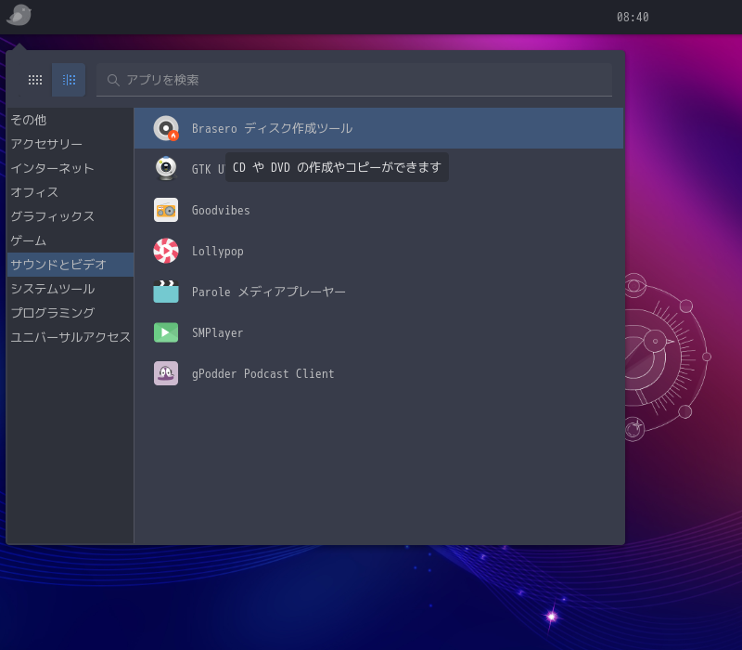This screenshot has height=650, width=742.
Task: Click gPodder Podcast Client label
Action: pos(263,374)
